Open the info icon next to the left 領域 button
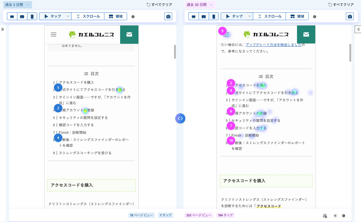361x222 pixels. (x=133, y=17)
